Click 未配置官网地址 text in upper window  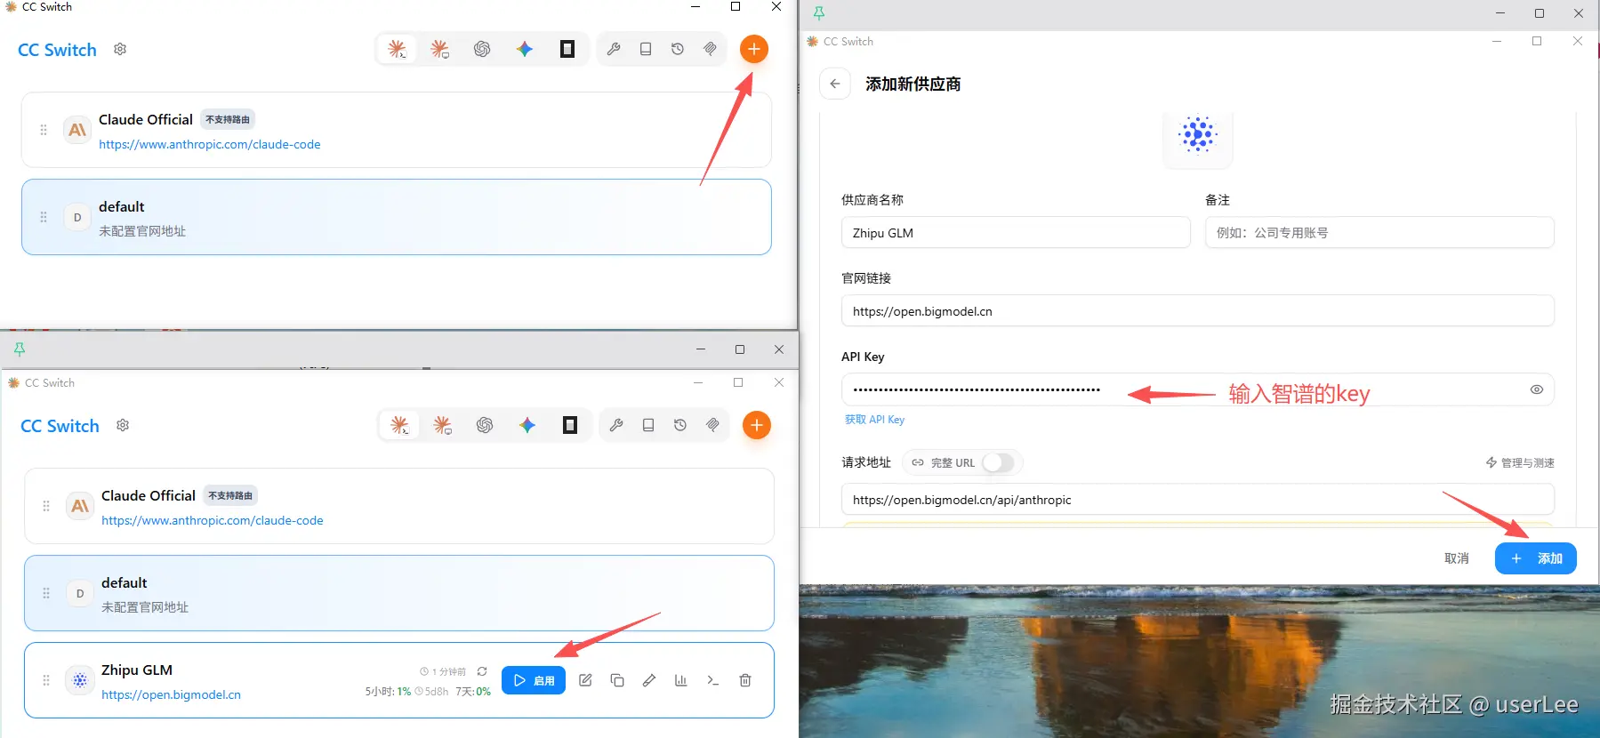click(x=142, y=231)
